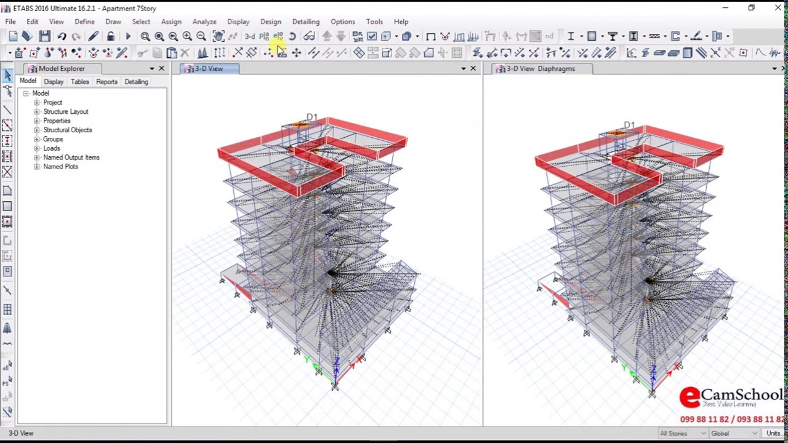The image size is (788, 443).
Task: Click the Paste clipboard icon
Action: 171,53
